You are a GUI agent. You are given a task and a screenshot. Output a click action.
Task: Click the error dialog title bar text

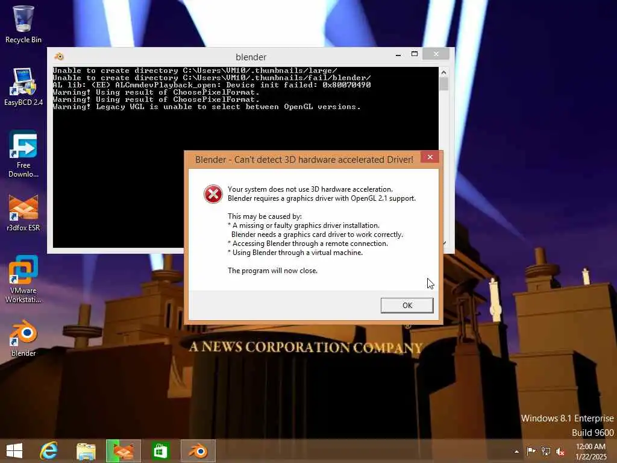pos(304,159)
